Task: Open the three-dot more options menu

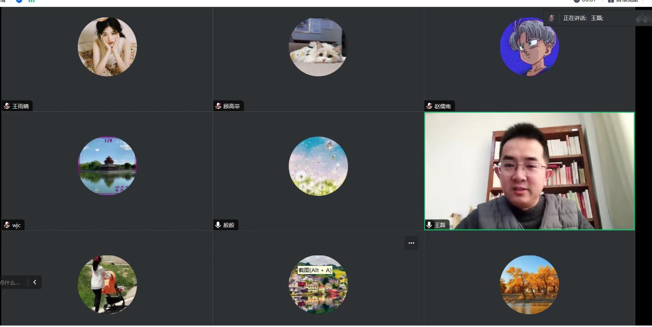Action: coord(411,243)
